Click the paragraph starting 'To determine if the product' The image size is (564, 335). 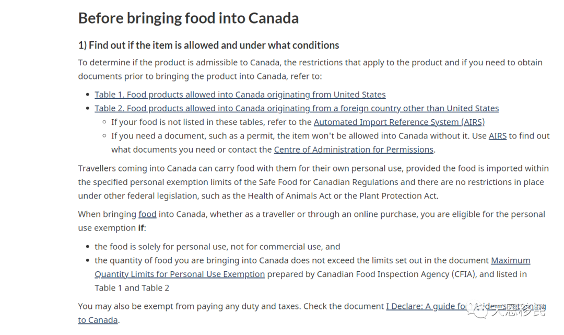310,69
